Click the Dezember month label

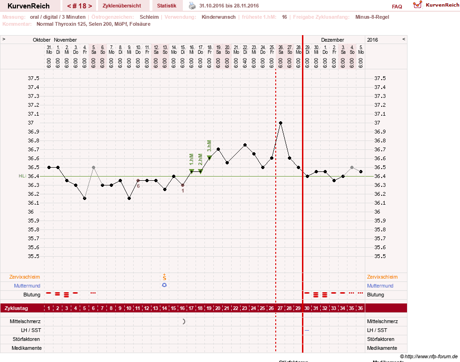[332, 40]
